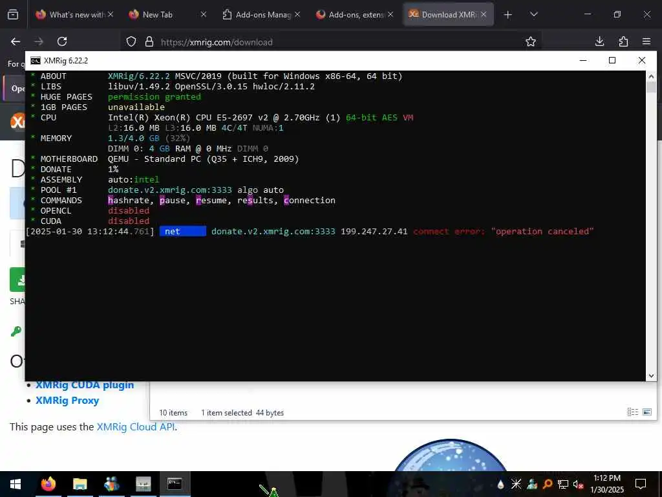Click the "permission granted" text in console
Image resolution: width=662 pixels, height=497 pixels.
[154, 97]
